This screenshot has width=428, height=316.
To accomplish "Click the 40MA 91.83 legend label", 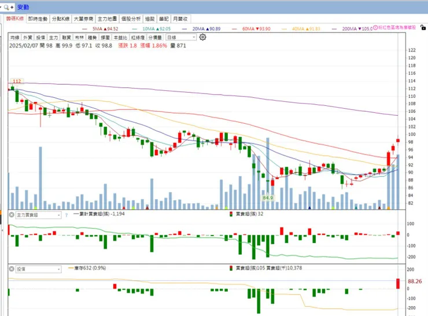I will pos(306,29).
